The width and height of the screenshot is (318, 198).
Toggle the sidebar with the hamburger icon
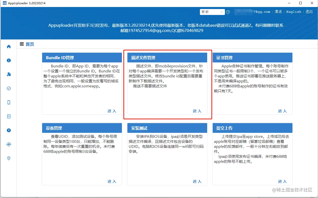[22, 44]
